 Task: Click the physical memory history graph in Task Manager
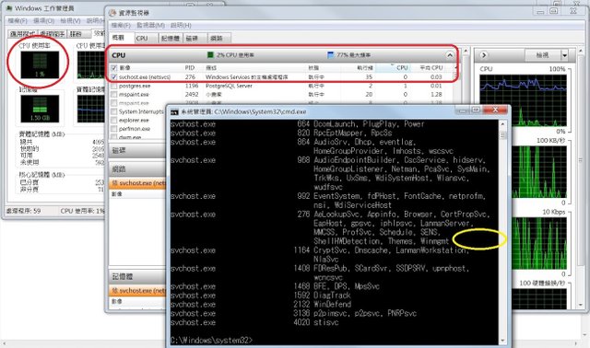90,109
